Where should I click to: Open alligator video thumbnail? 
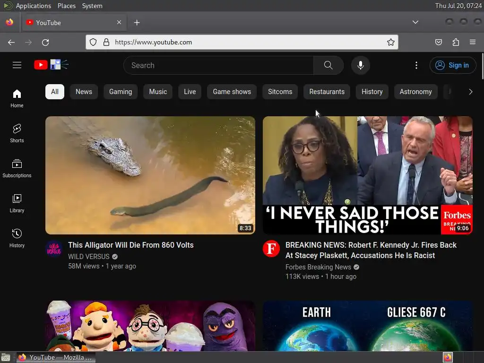(150, 175)
